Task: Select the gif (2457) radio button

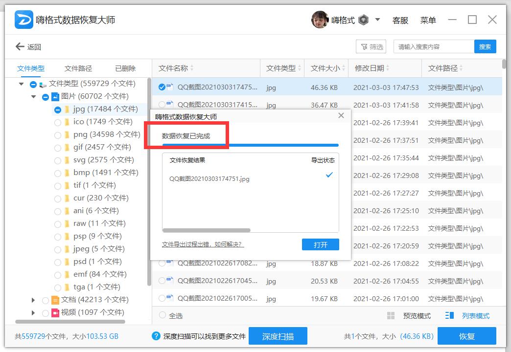Action: coord(58,148)
